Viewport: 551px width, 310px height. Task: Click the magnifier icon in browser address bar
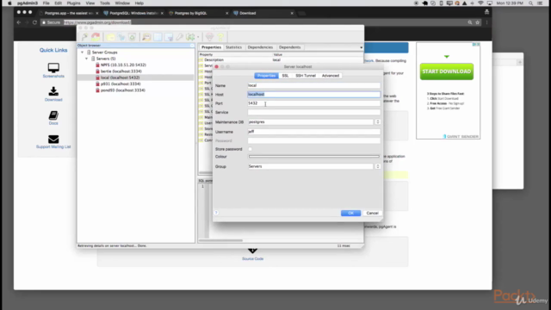pyautogui.click(x=469, y=22)
